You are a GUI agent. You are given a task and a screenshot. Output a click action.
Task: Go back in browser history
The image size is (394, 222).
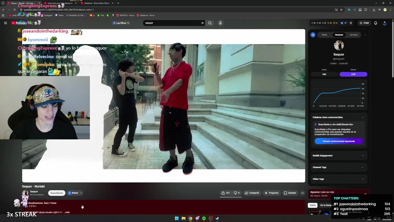pyautogui.click(x=3, y=10)
